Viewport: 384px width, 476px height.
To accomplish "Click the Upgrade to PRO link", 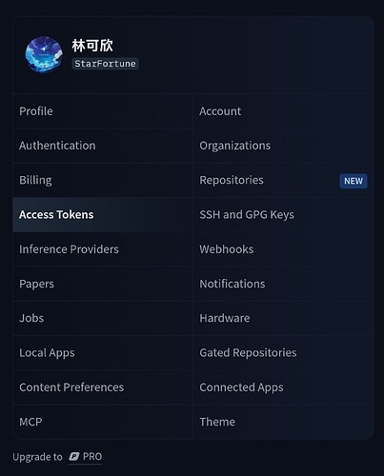I will pyautogui.click(x=57, y=457).
